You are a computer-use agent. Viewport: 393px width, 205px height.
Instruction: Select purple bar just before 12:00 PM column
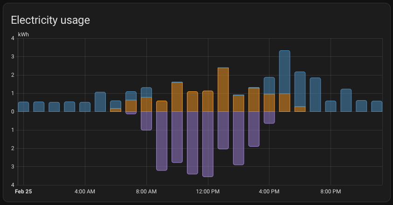tap(193, 143)
